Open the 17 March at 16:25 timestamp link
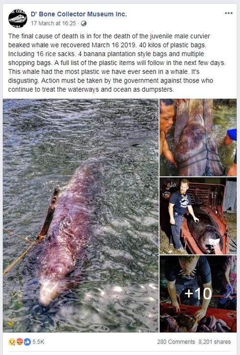240x355 pixels. 53,24
